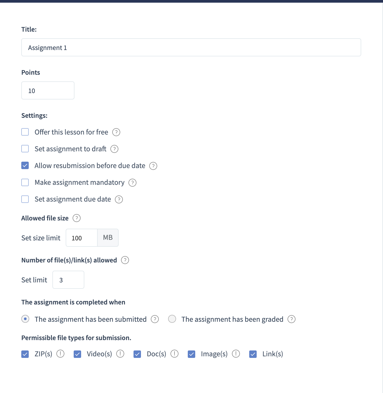Show info for Image(s) file type
This screenshot has width=383, height=393.
point(236,354)
